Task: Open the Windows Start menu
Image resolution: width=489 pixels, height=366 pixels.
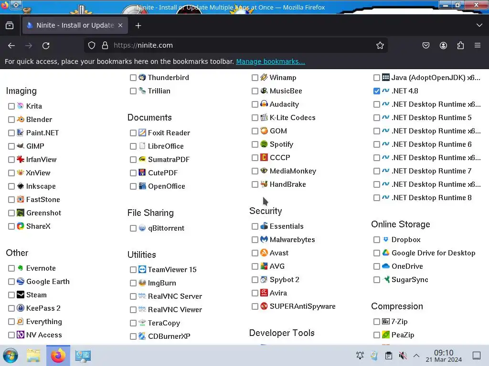Action: pos(11,356)
